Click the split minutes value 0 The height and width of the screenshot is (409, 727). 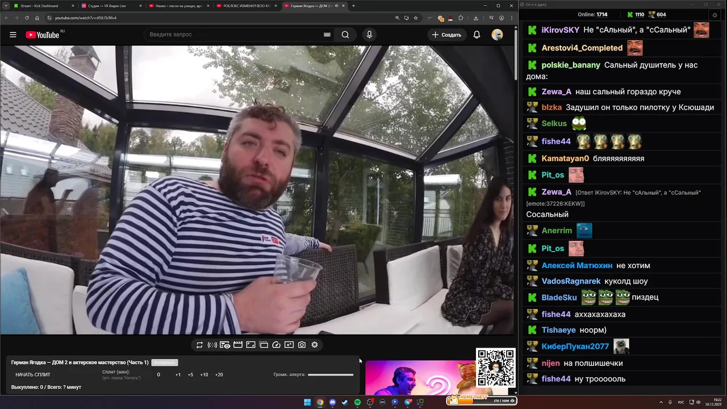[158, 375]
